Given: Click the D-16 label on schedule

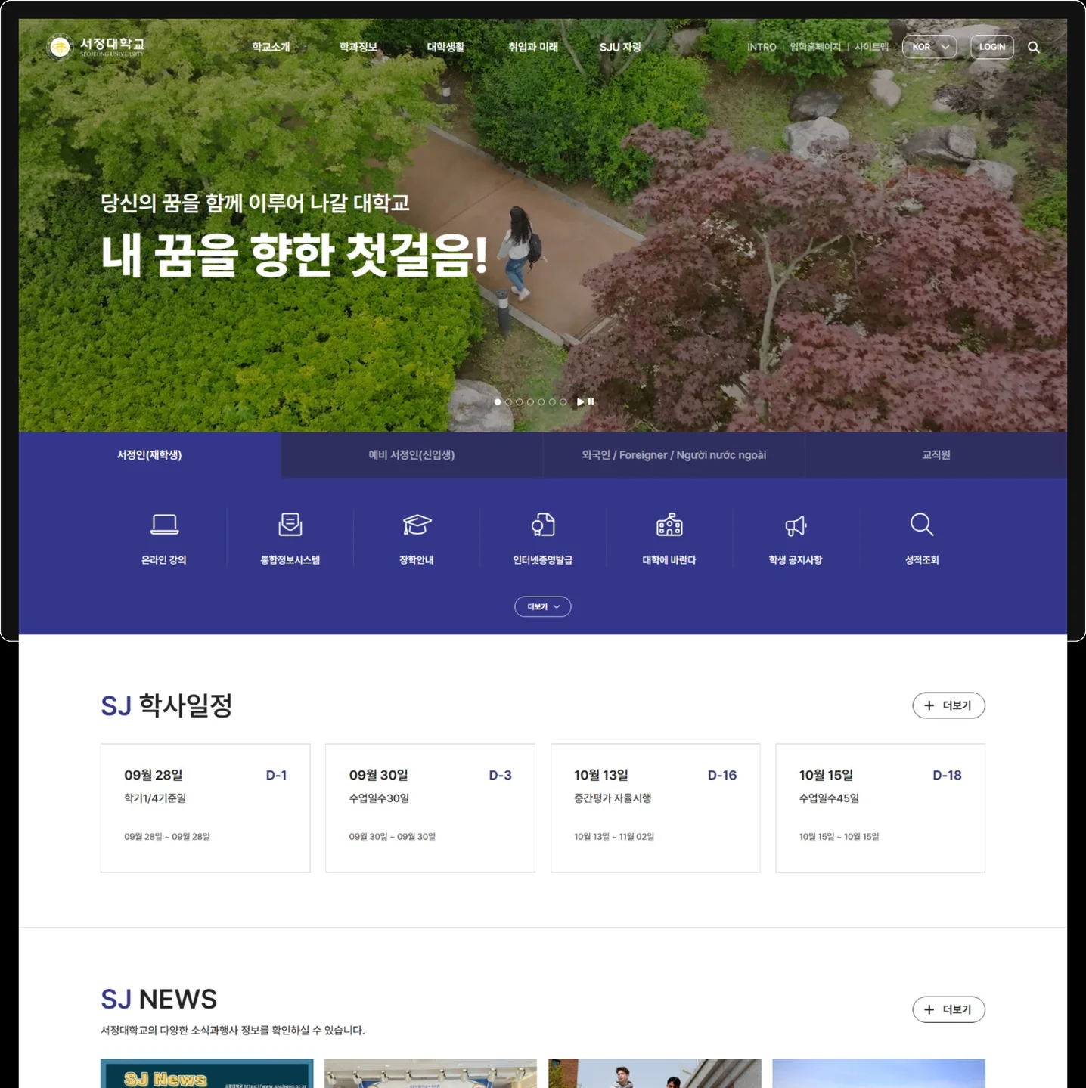Looking at the screenshot, I should (x=722, y=775).
